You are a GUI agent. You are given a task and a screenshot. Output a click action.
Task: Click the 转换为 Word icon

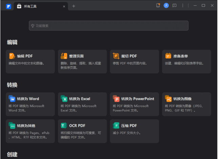[x=12, y=99]
